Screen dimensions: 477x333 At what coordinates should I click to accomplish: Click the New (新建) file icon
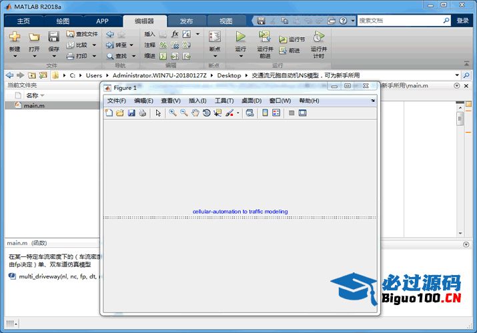click(x=15, y=37)
